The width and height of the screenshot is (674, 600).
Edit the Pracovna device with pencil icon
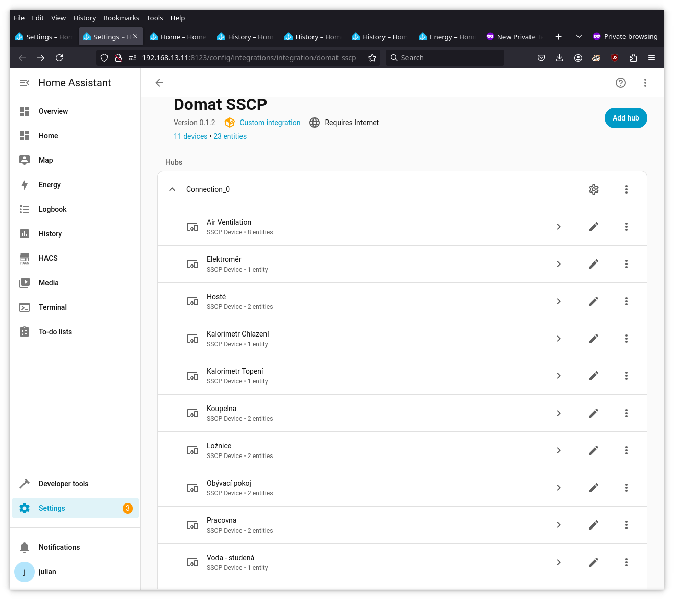click(594, 525)
